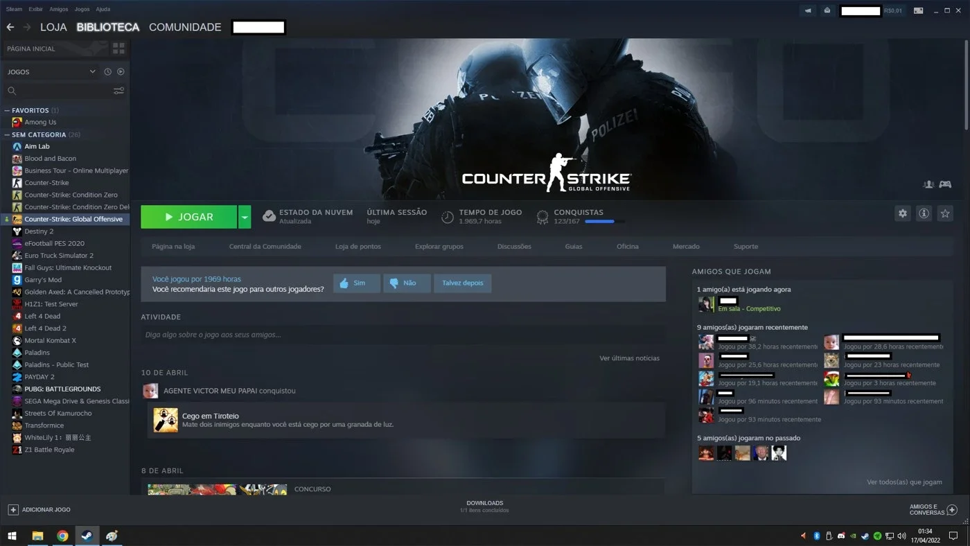This screenshot has height=546, width=970.
Task: Click the wallet balance R$0,01
Action: pos(893,10)
